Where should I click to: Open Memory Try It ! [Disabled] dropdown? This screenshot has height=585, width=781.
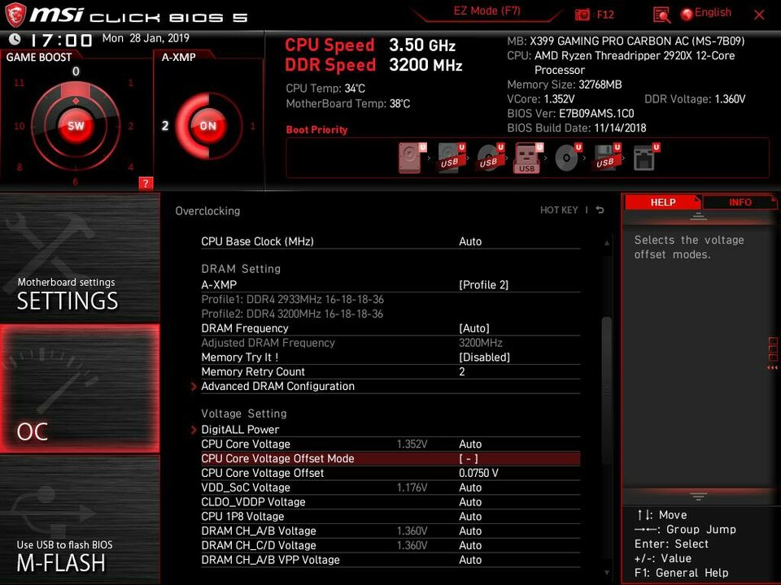pyautogui.click(x=484, y=357)
